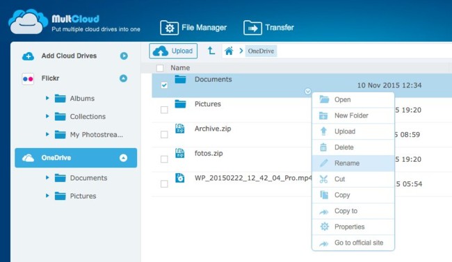Choose Copy to in the context menu
Image resolution: width=452 pixels, height=262 pixels.
(353, 211)
